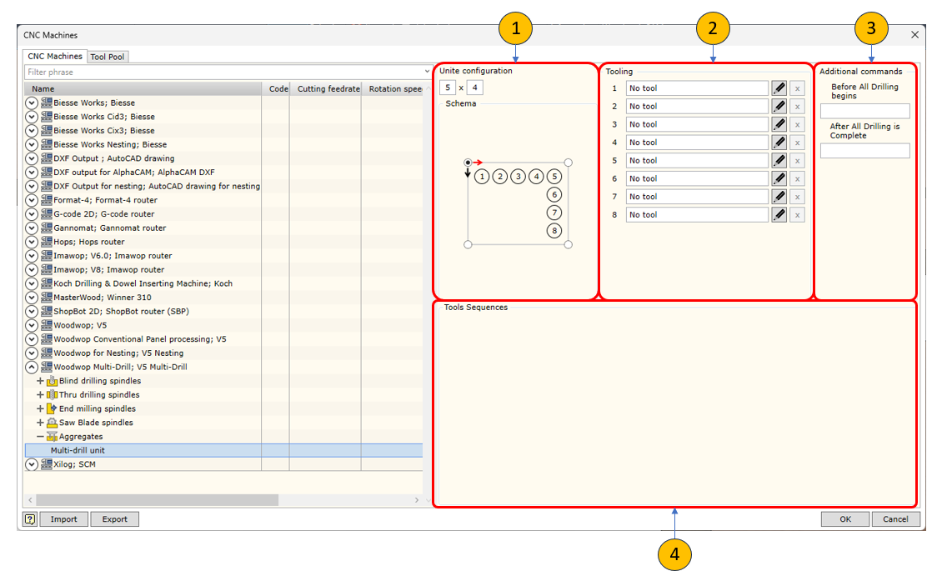Clear tool 1 with its x button
The image size is (947, 576).
(x=797, y=88)
